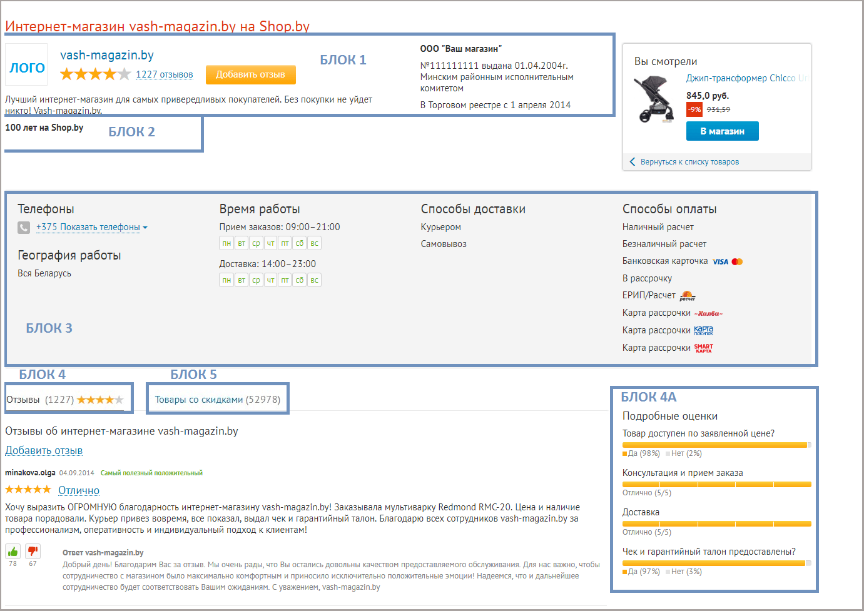
Task: Click ср badge in Прием заказов row
Action: pos(256,243)
